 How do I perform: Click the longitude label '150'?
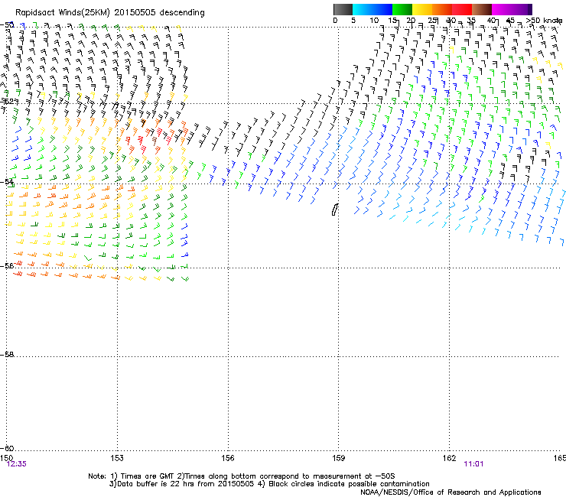(x=6, y=458)
